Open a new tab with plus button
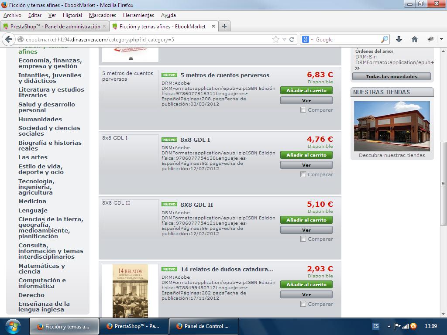This screenshot has height=335, width=447. coord(224,26)
